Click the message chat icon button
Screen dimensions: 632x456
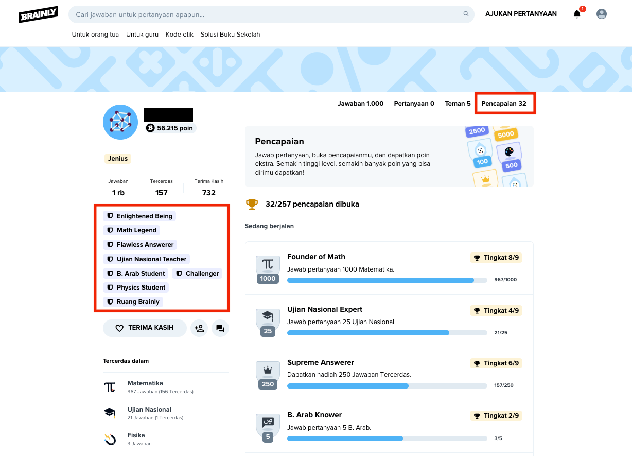pos(220,328)
